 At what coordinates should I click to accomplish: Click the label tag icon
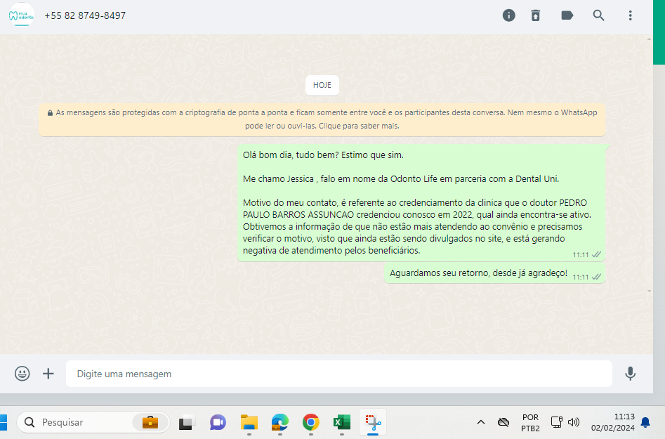pos(567,15)
